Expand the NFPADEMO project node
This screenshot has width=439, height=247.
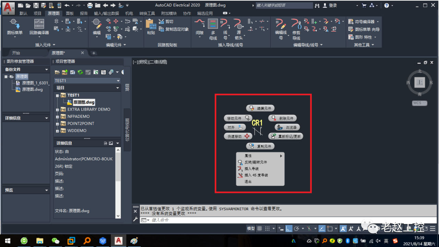click(x=57, y=116)
